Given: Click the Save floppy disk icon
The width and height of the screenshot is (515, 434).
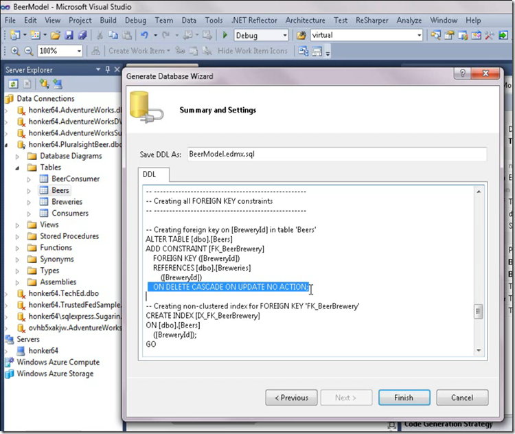Looking at the screenshot, I should (x=69, y=35).
